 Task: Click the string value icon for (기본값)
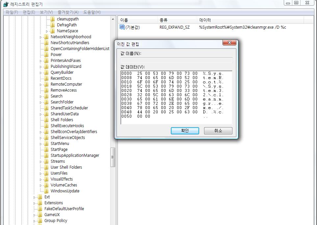coord(122,27)
